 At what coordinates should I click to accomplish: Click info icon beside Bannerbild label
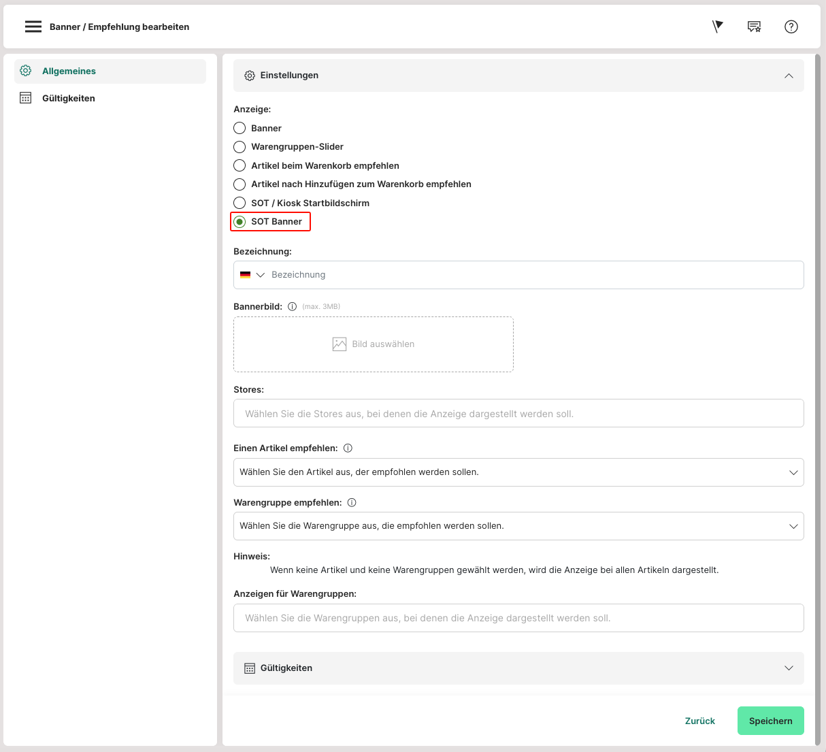292,306
